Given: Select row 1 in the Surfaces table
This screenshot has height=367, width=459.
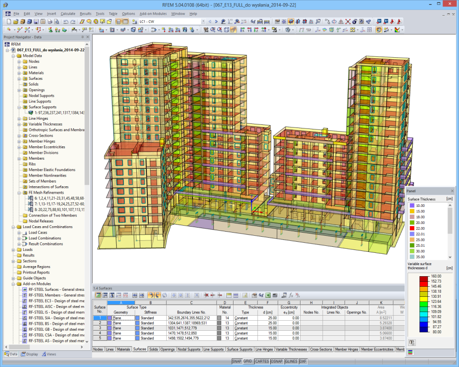Looking at the screenshot, I should pyautogui.click(x=100, y=317).
